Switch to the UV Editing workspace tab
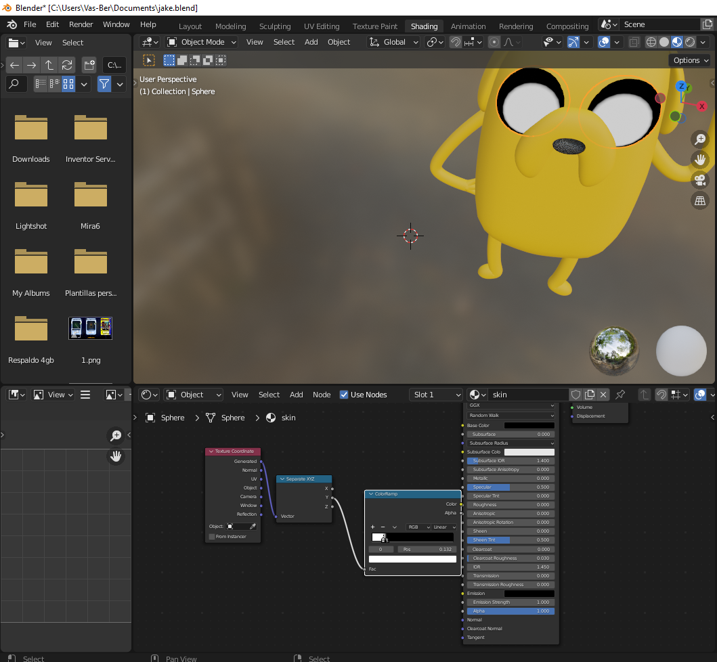 (x=322, y=26)
